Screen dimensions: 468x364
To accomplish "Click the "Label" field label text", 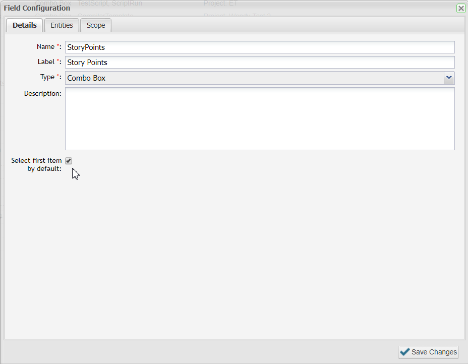I will [46, 62].
